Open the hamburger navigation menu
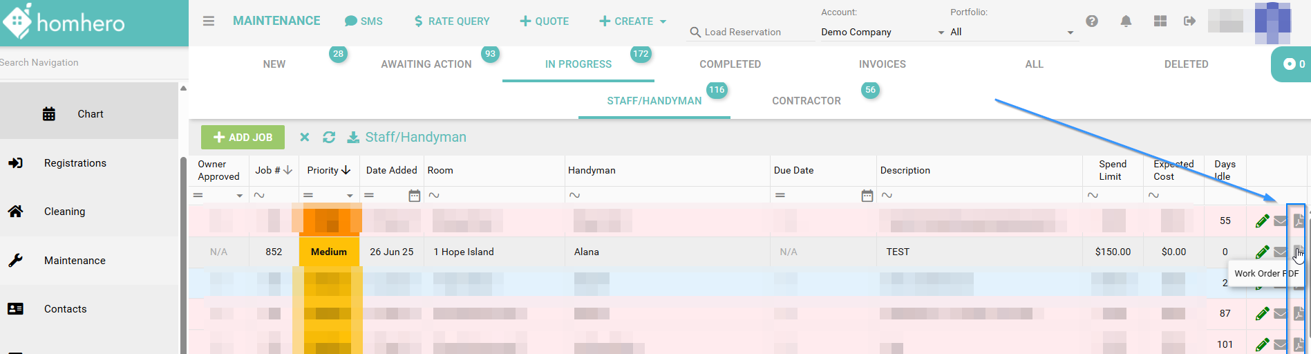 pos(208,21)
